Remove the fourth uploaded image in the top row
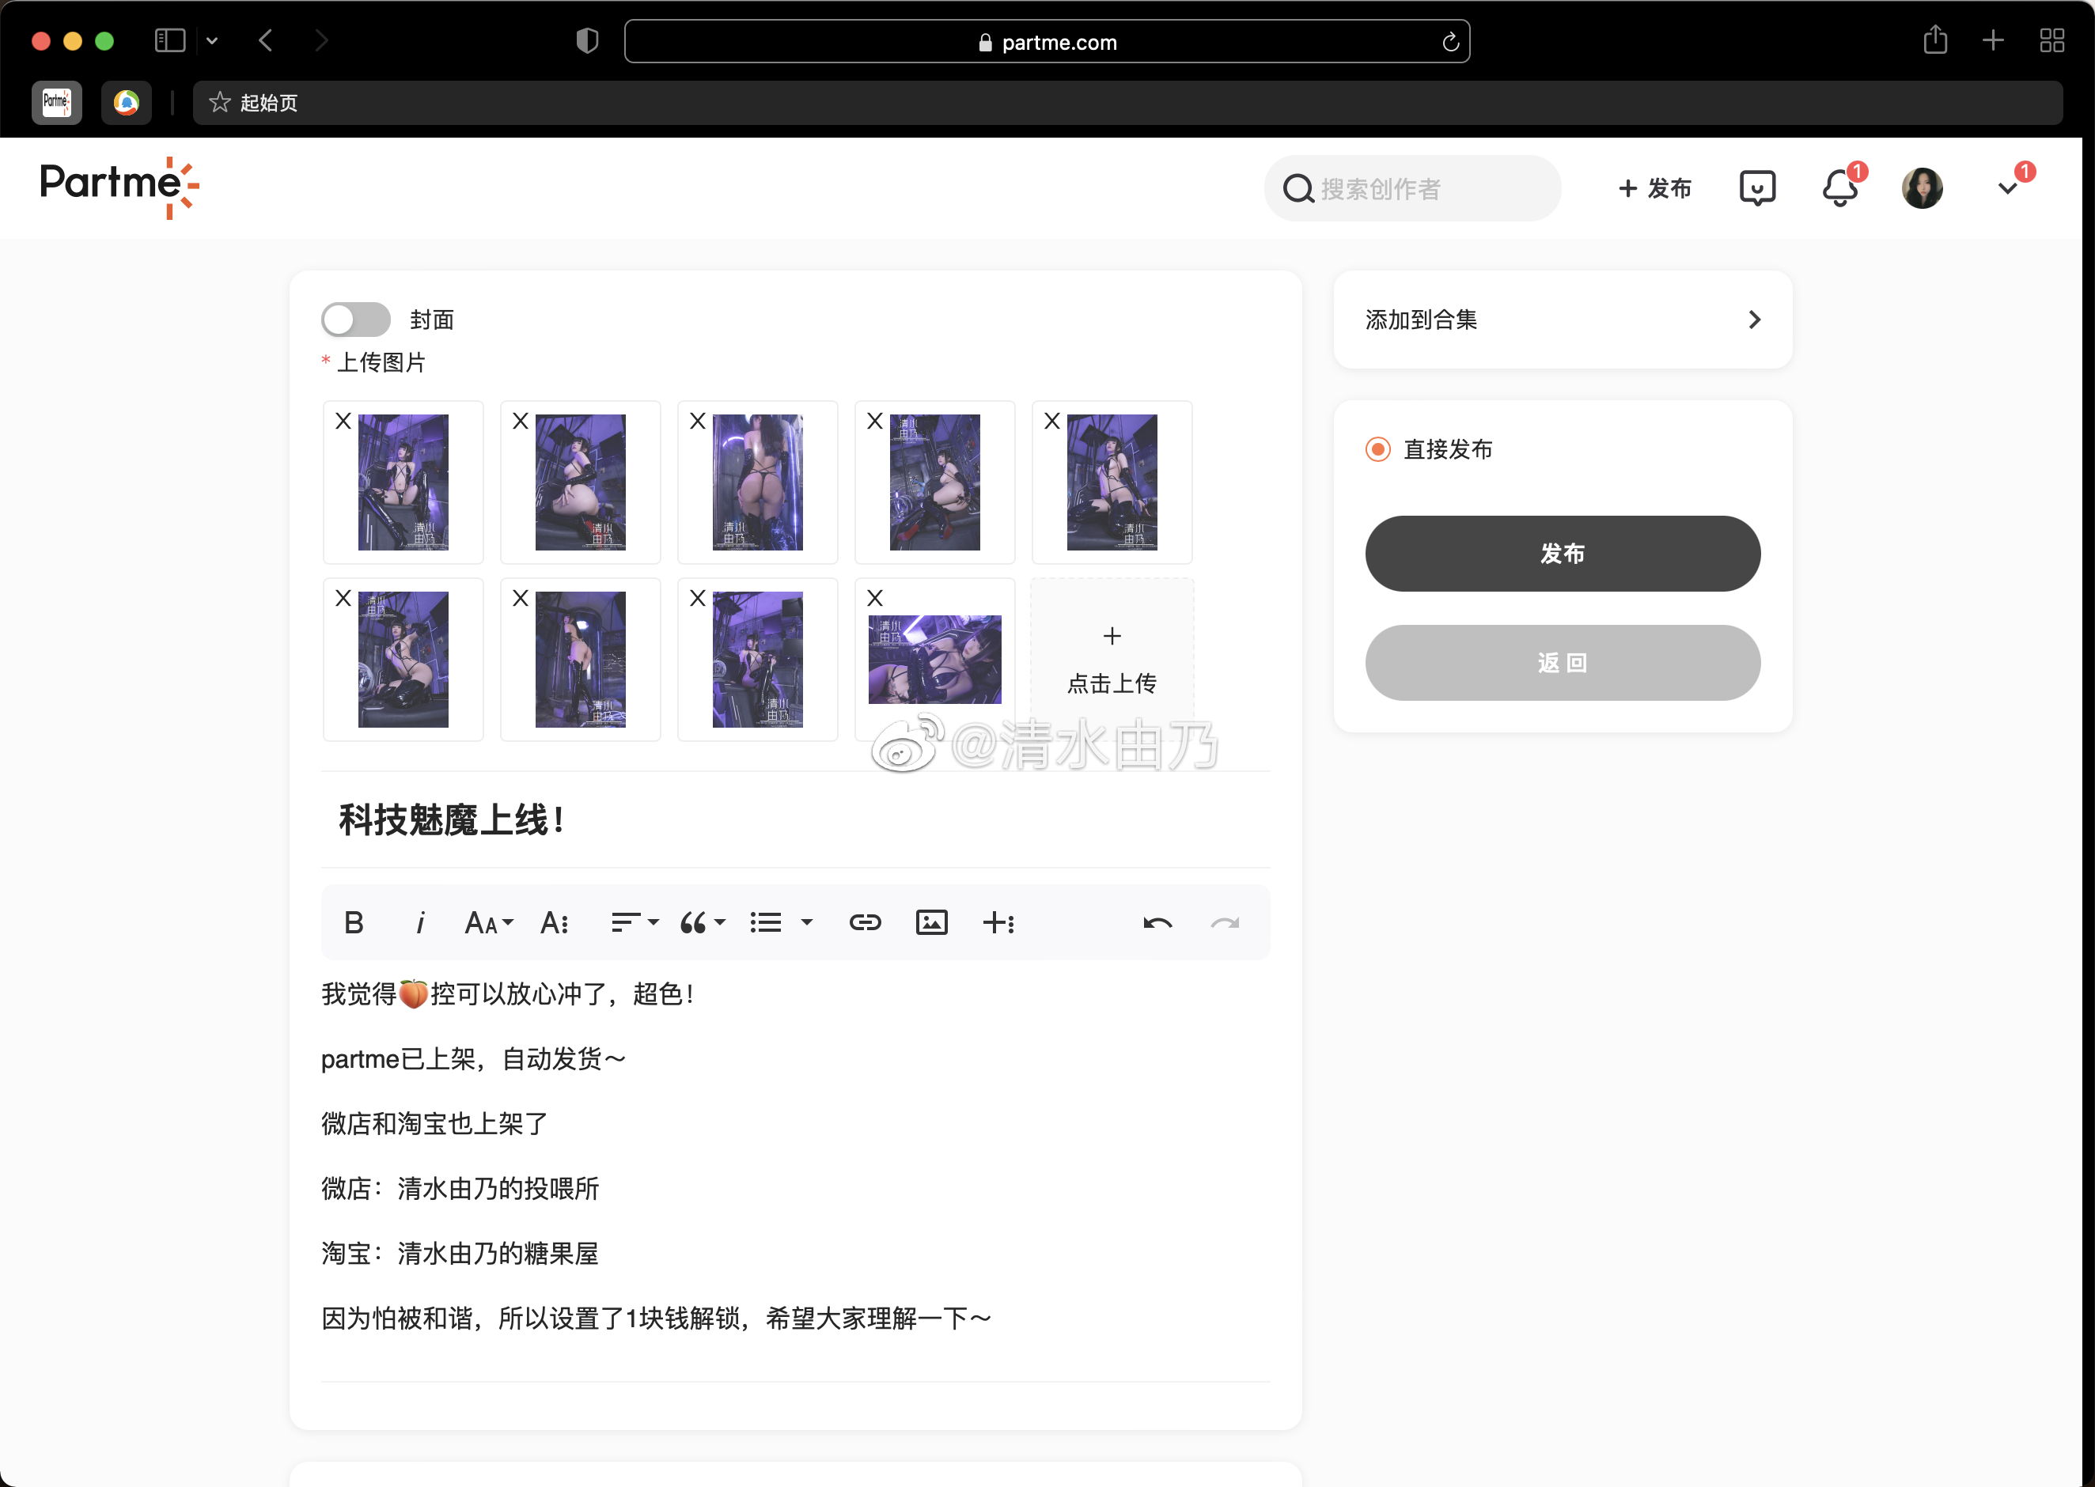Screen dimensions: 2095x1487 point(875,422)
